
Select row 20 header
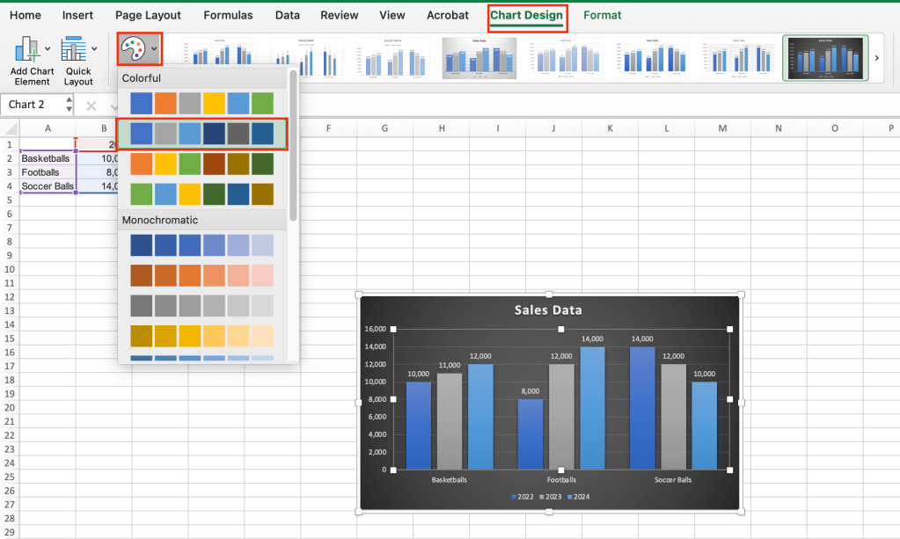click(10, 408)
